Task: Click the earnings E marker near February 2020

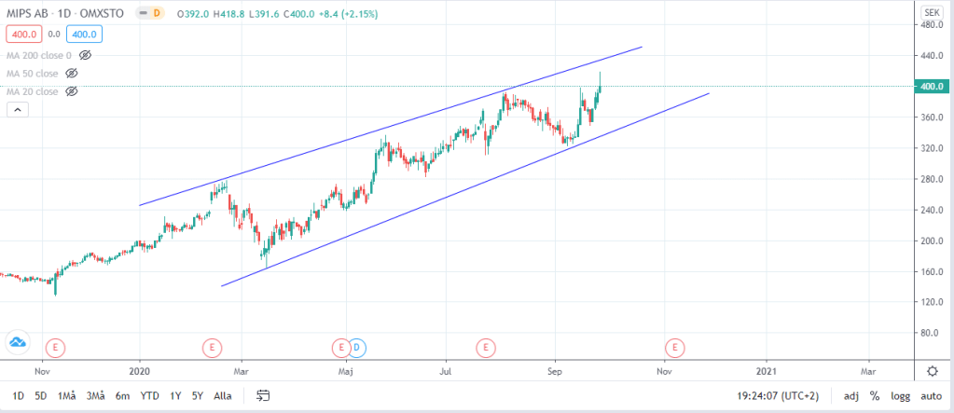Action: click(x=213, y=348)
